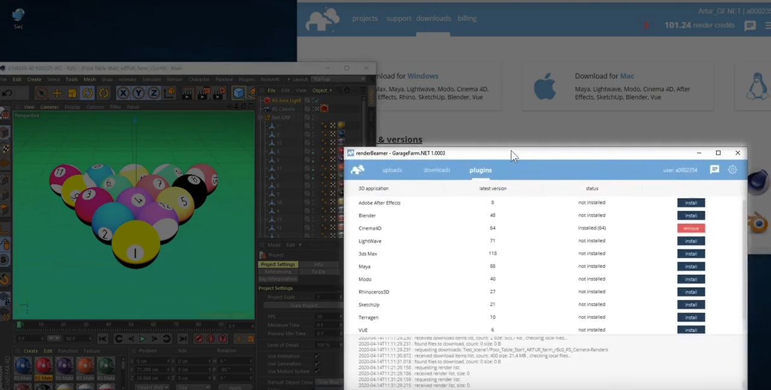The width and height of the screenshot is (771, 390).
Task: Click the Siec desktop icon
Action: pos(18,18)
